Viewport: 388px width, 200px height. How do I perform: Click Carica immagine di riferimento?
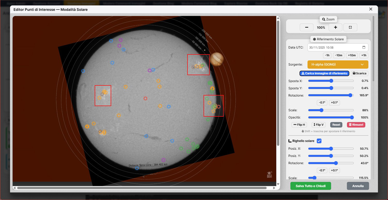point(324,73)
